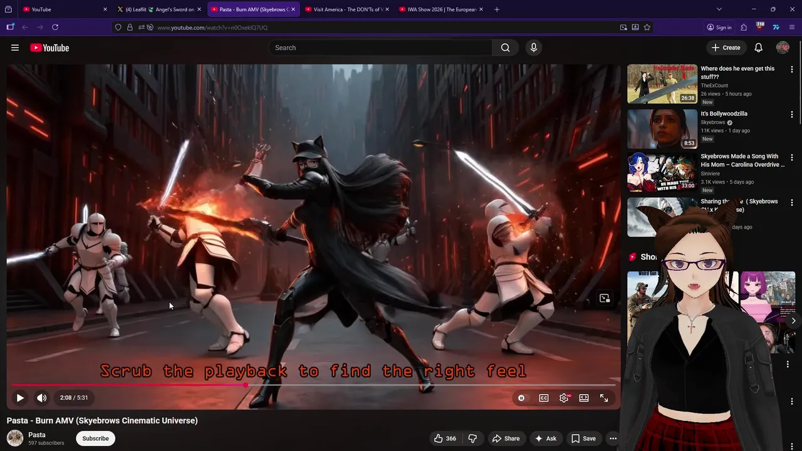Open options for 'Skyebrows Made a Song' video
802x451 pixels.
791,157
